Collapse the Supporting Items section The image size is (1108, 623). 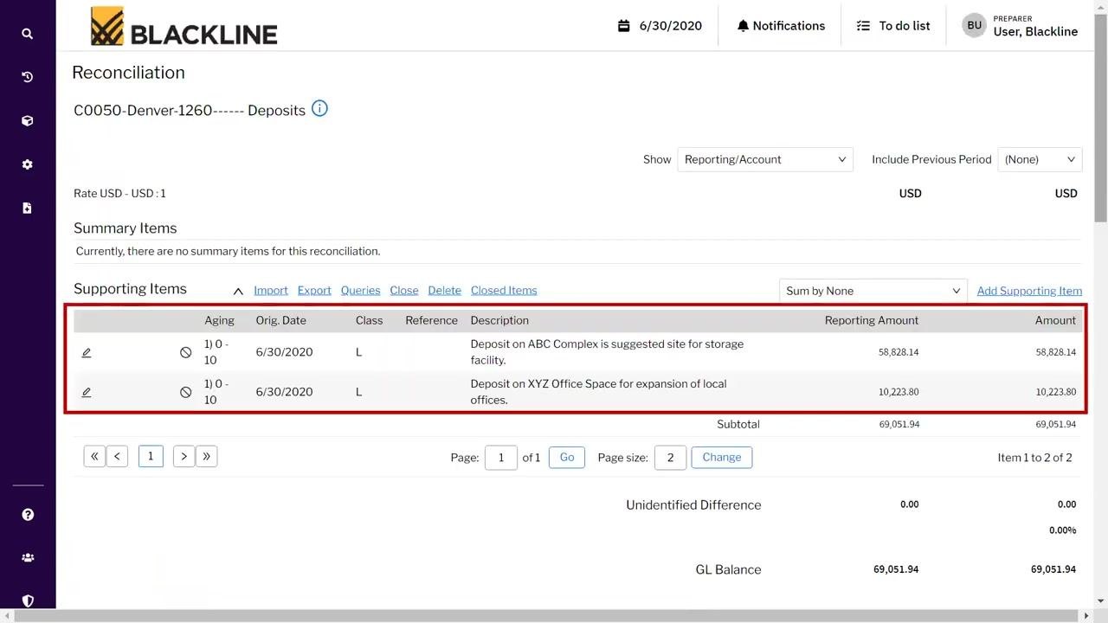[x=238, y=291]
